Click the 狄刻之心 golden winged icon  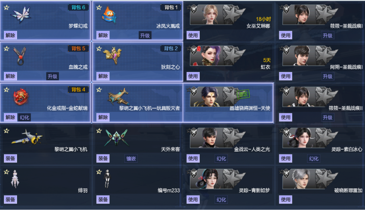pos(113,55)
